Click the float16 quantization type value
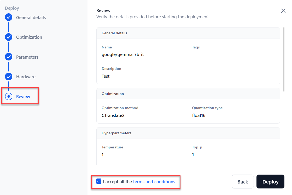This screenshot has height=195, width=292. 198,115
